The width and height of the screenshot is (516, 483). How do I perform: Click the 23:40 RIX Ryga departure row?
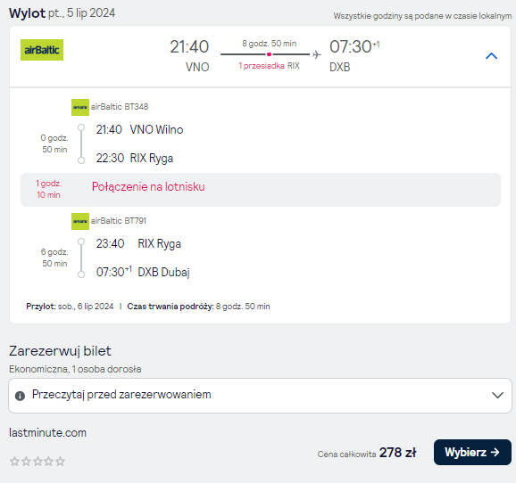[x=138, y=243]
